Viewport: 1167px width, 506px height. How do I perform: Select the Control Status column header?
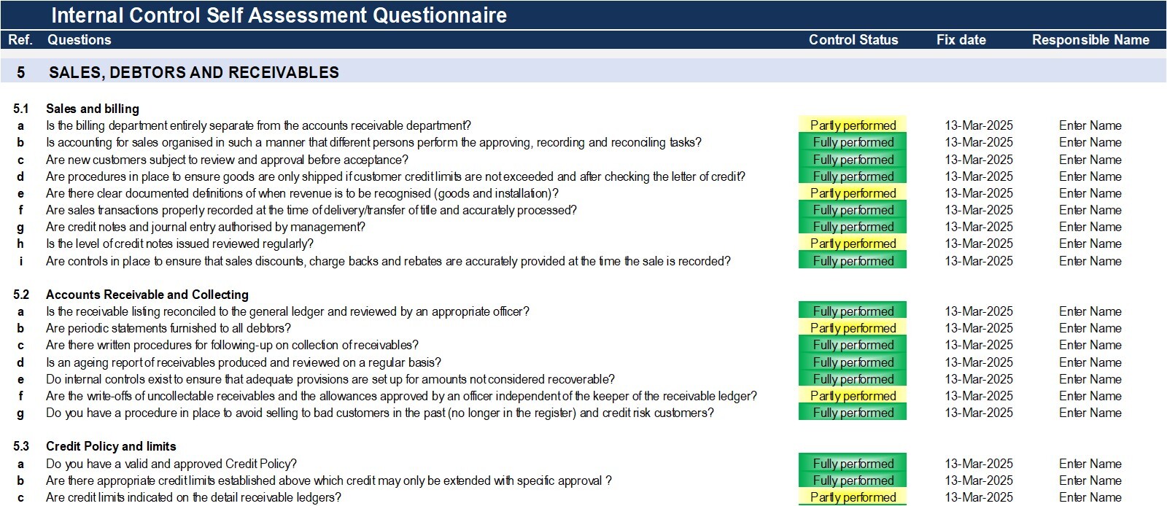click(853, 40)
